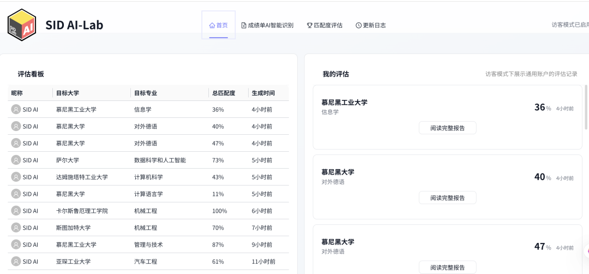Click the 11% match cell

tap(218, 194)
